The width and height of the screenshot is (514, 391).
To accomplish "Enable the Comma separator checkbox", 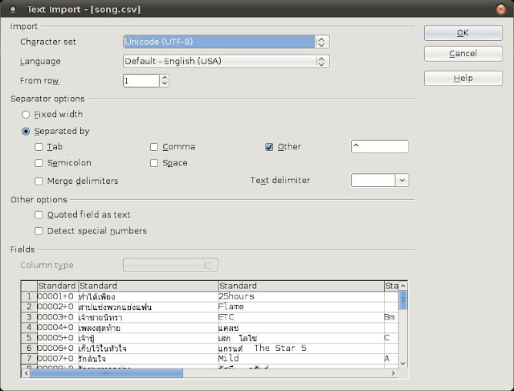I will 154,147.
